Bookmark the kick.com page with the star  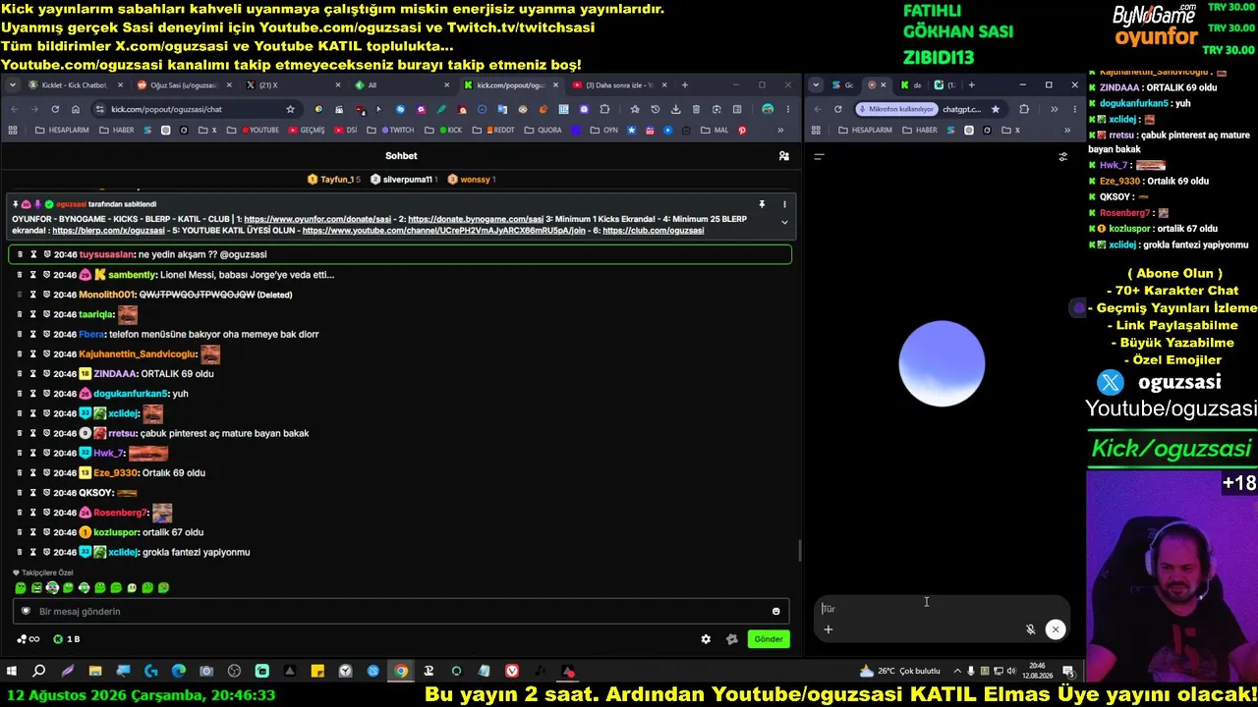click(x=290, y=109)
